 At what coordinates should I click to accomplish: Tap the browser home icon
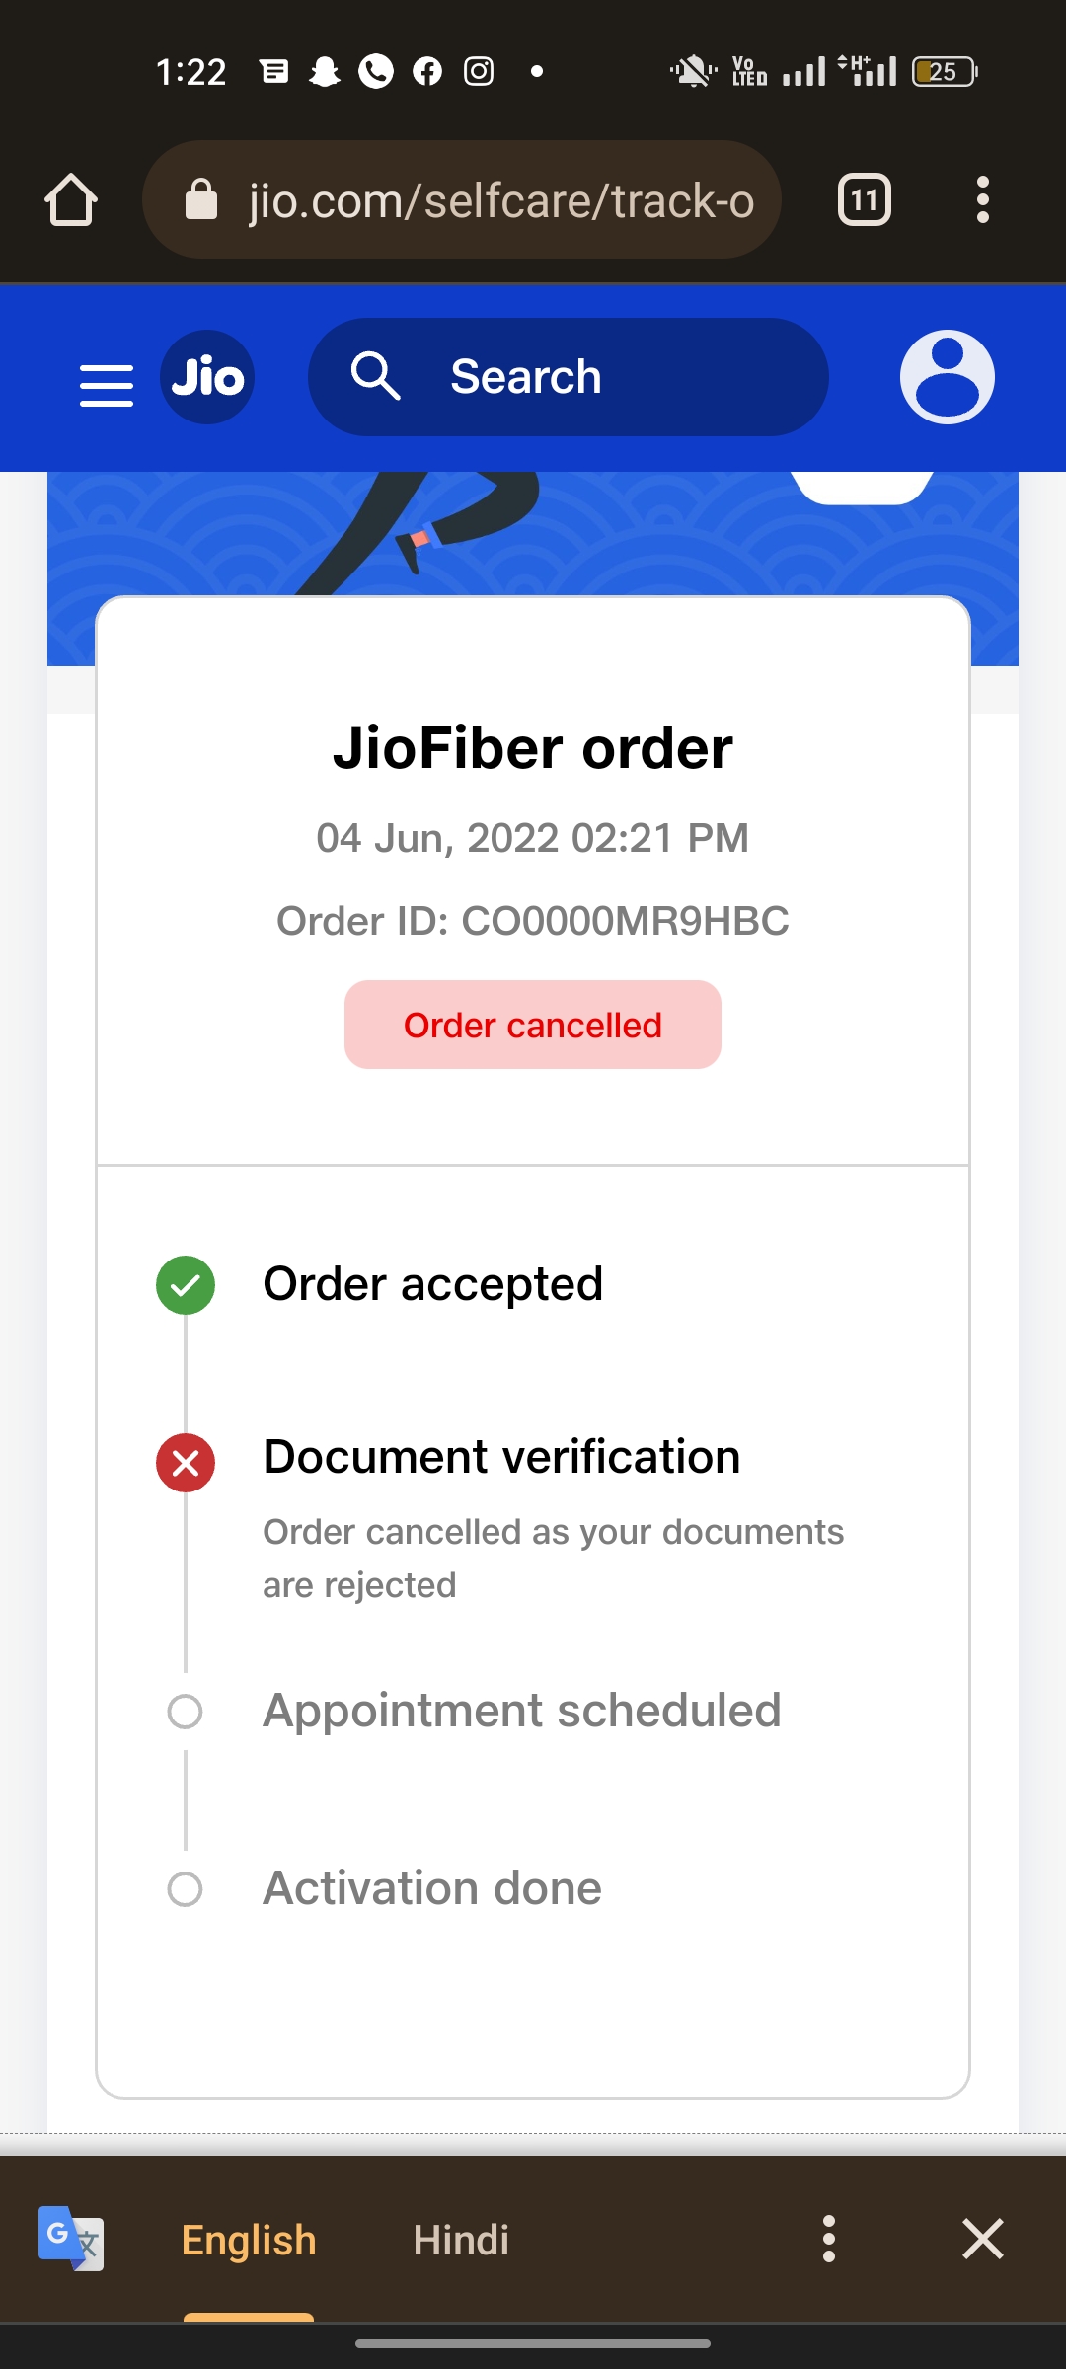(x=71, y=200)
